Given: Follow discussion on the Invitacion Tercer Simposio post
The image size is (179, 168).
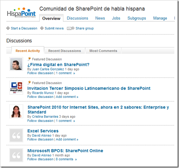Looking at the screenshot, I should (40, 97).
